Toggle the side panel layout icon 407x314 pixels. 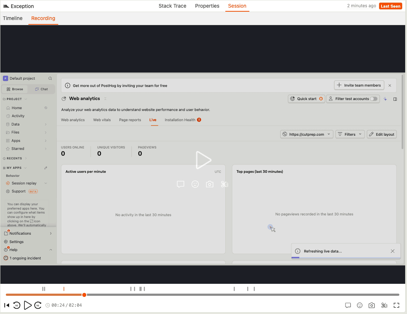(395, 99)
